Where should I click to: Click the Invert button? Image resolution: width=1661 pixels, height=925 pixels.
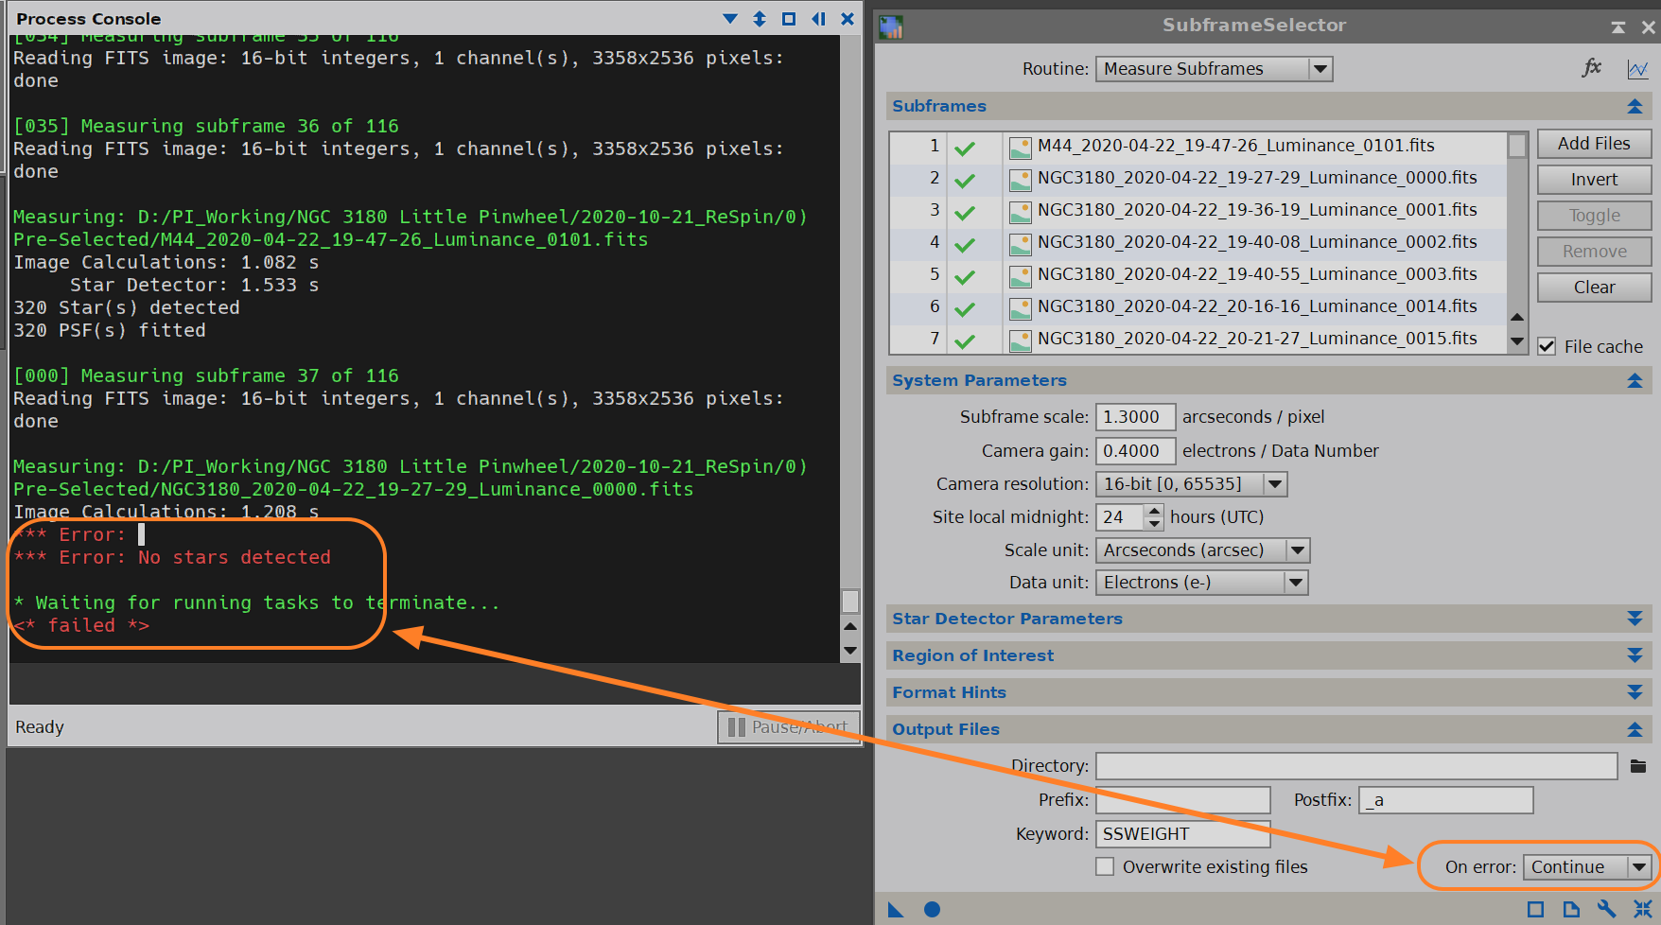(1594, 180)
